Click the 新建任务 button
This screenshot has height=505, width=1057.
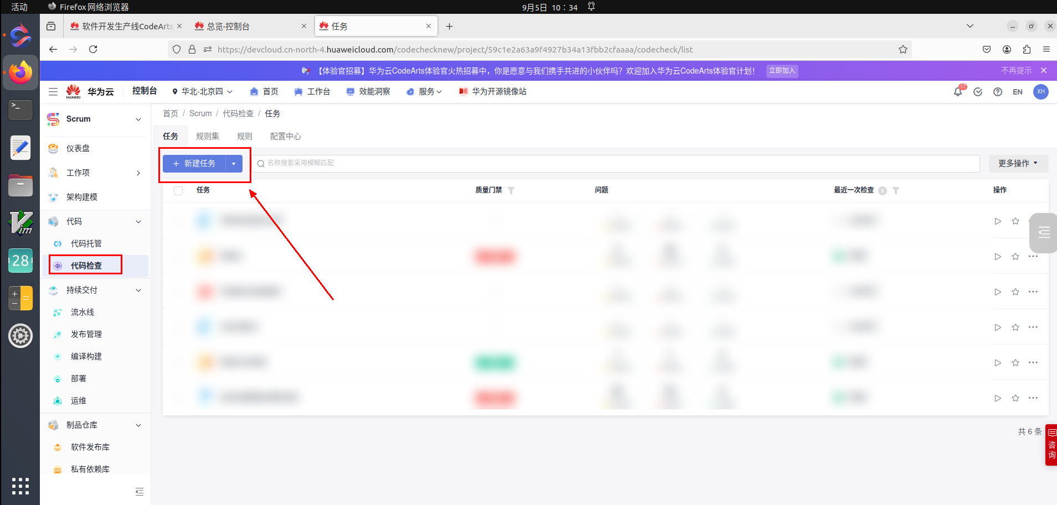pos(194,163)
